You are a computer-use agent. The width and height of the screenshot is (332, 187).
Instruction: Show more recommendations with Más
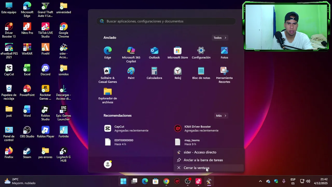[221, 116]
